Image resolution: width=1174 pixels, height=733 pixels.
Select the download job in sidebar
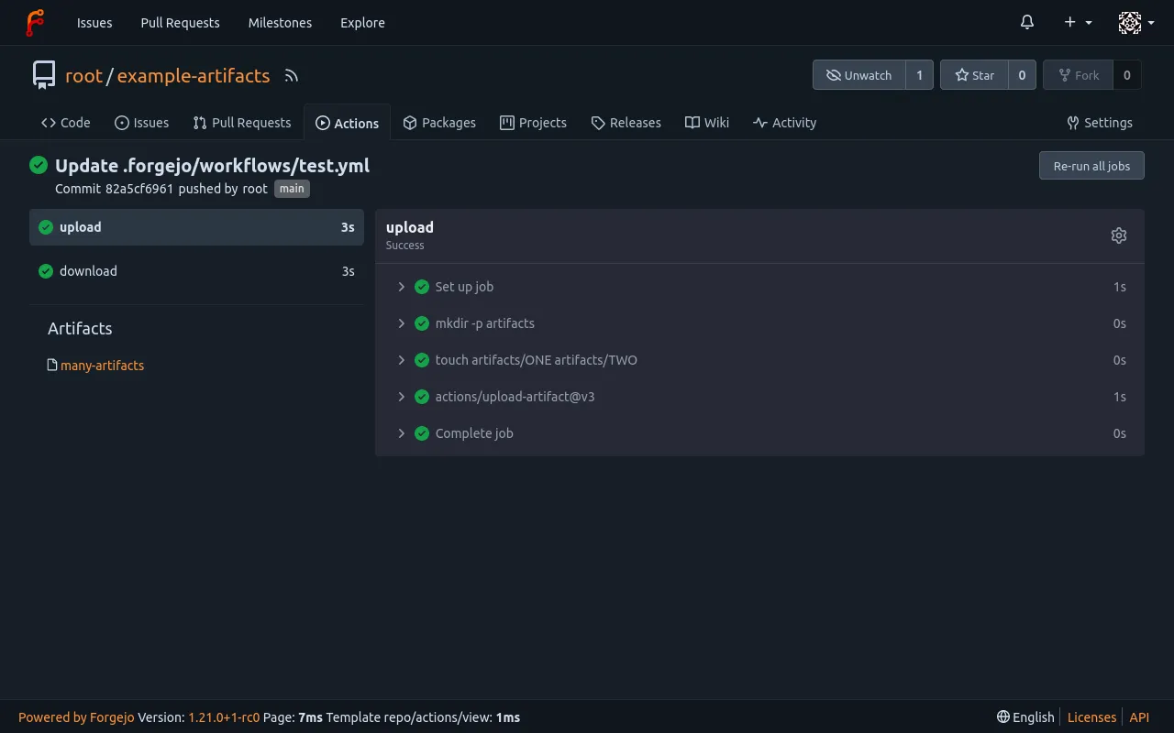point(88,271)
